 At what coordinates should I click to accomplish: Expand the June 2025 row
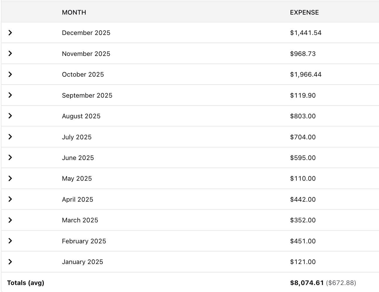(x=10, y=158)
